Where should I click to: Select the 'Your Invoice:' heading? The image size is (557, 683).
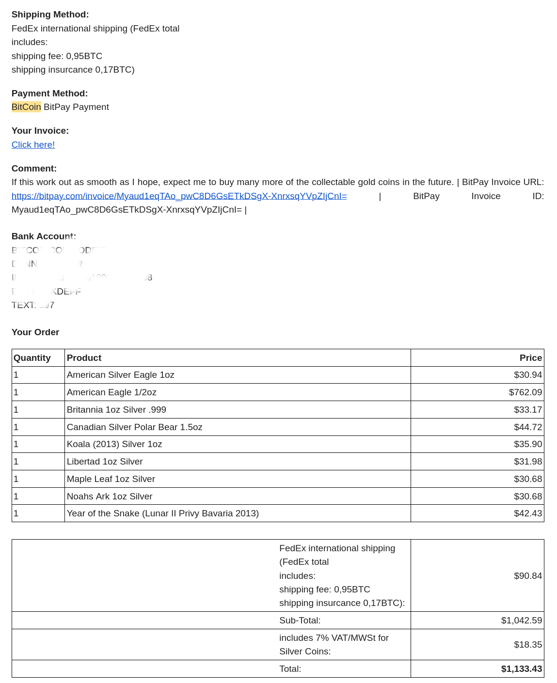tap(40, 131)
